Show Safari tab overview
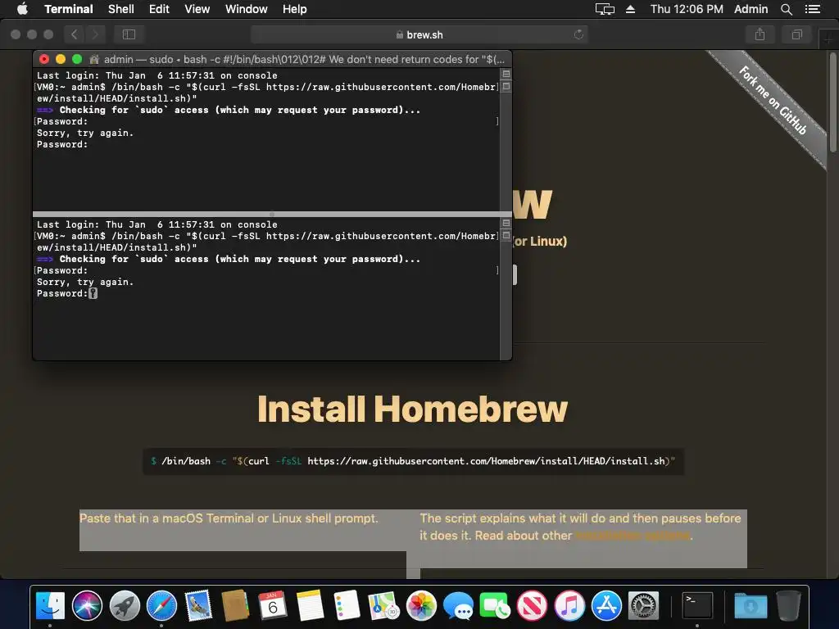This screenshot has height=629, width=839. 796,34
